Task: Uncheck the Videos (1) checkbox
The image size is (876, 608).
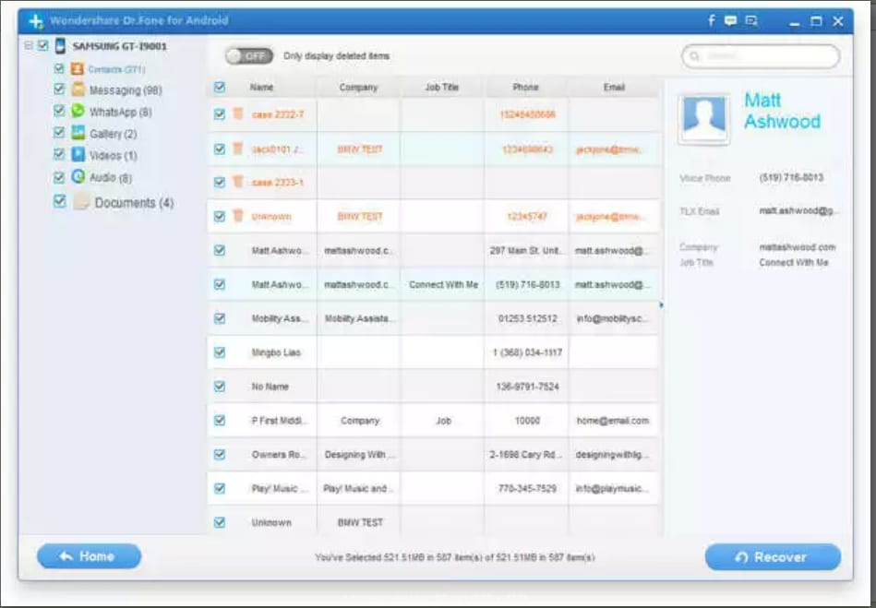Action: (59, 154)
